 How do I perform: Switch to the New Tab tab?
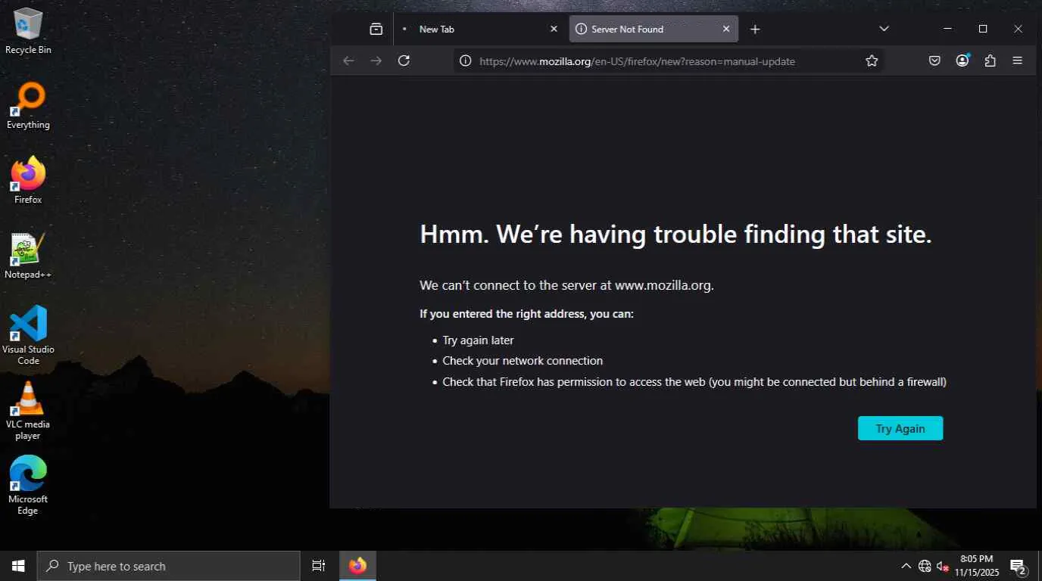point(479,29)
